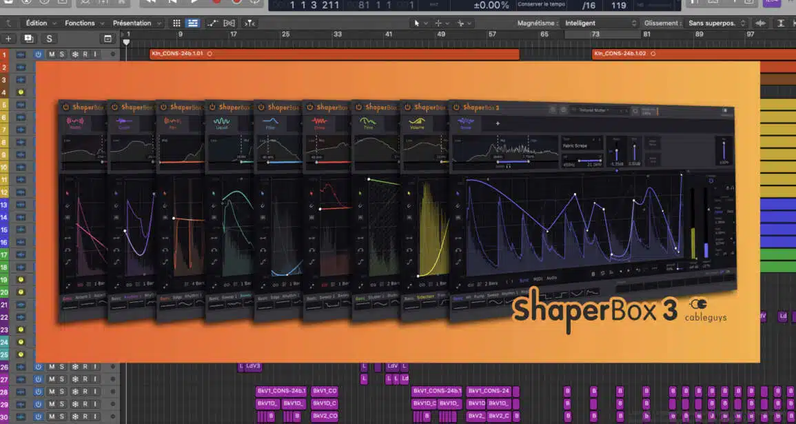Image resolution: width=796 pixels, height=424 pixels.
Task: Freeze track 1 with the snowflake
Action: (75, 54)
